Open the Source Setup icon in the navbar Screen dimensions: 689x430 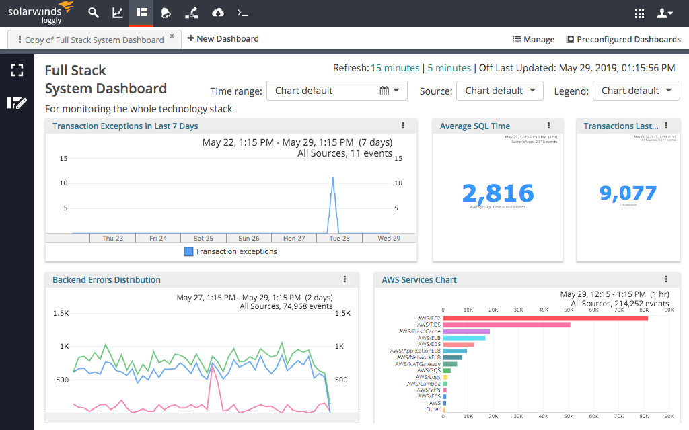coord(191,13)
